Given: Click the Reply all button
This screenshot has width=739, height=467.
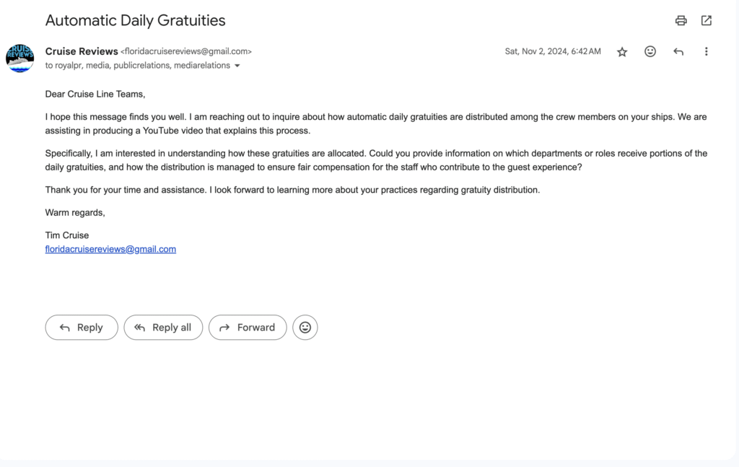Looking at the screenshot, I should [x=163, y=328].
